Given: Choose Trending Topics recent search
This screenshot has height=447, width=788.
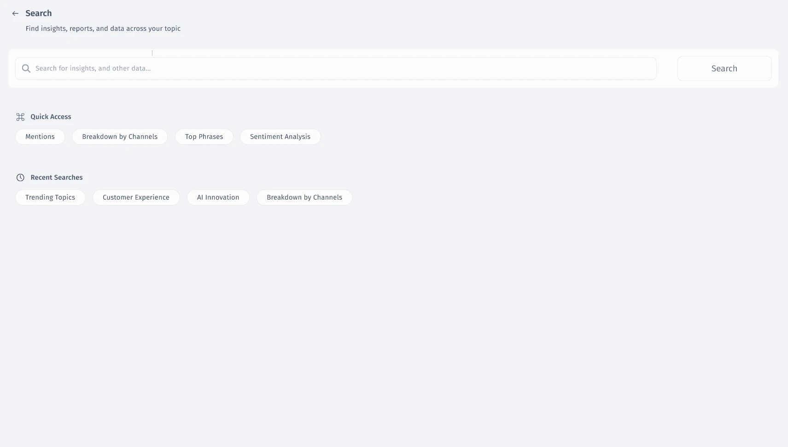Looking at the screenshot, I should point(50,197).
